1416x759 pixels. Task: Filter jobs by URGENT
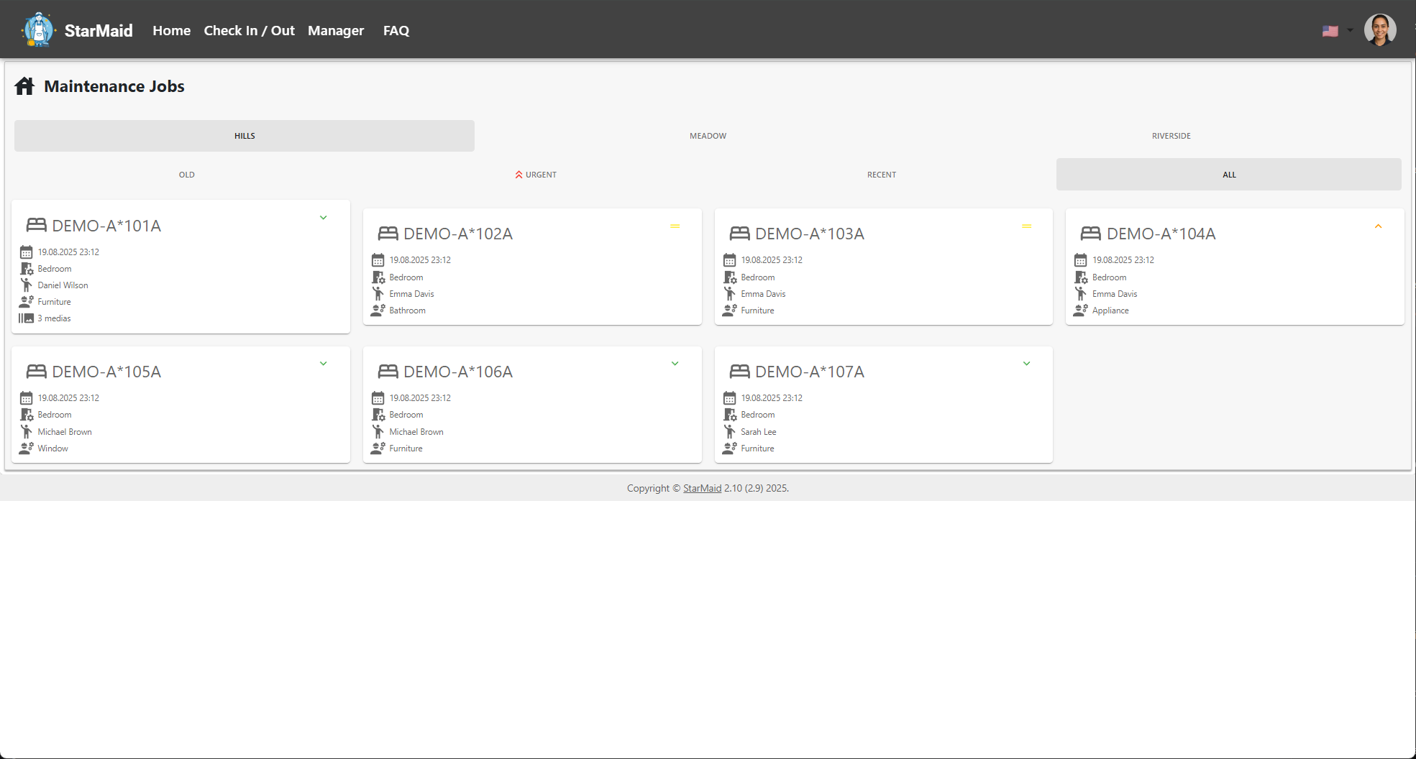pyautogui.click(x=536, y=175)
